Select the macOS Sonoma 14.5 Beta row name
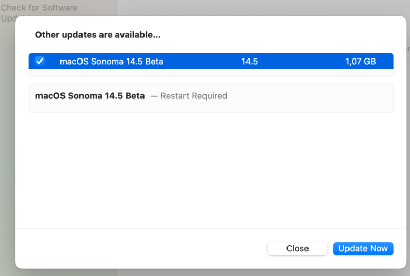This screenshot has width=410, height=276. pyautogui.click(x=111, y=62)
